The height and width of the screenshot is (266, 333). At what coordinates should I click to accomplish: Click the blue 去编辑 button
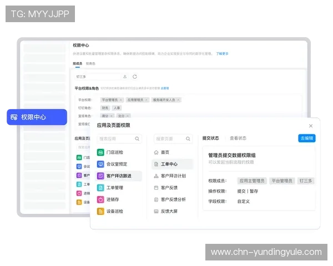click(307, 139)
